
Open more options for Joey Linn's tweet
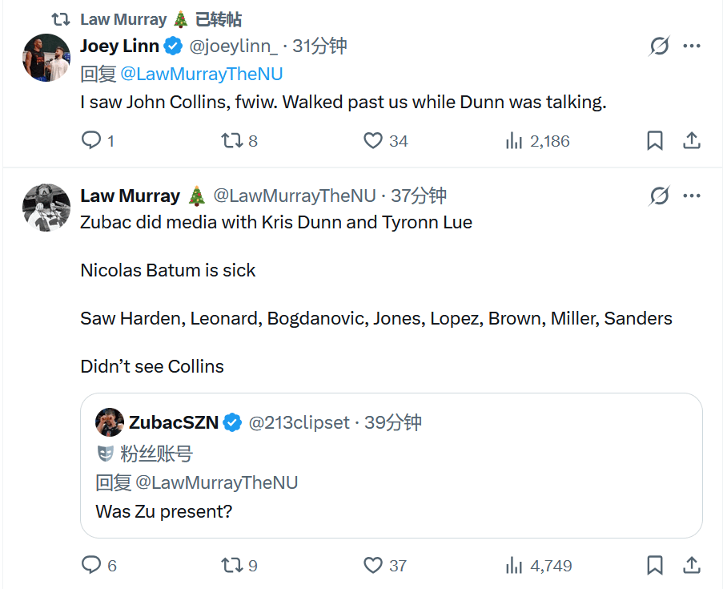coord(692,46)
